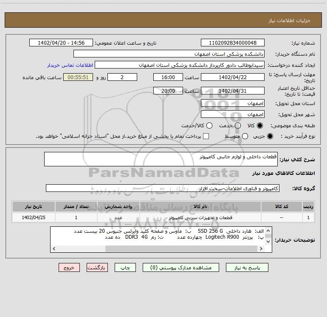Screen dimensions: 327x317
Task: Click the نام کالا column header
Action: (x=200, y=206)
